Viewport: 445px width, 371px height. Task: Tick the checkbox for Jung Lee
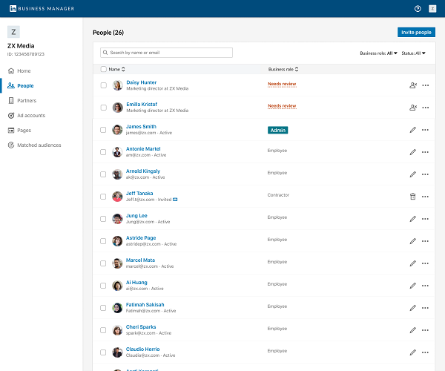[x=103, y=219]
